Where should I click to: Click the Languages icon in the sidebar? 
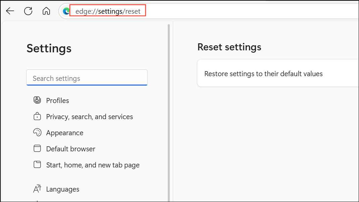click(x=37, y=189)
